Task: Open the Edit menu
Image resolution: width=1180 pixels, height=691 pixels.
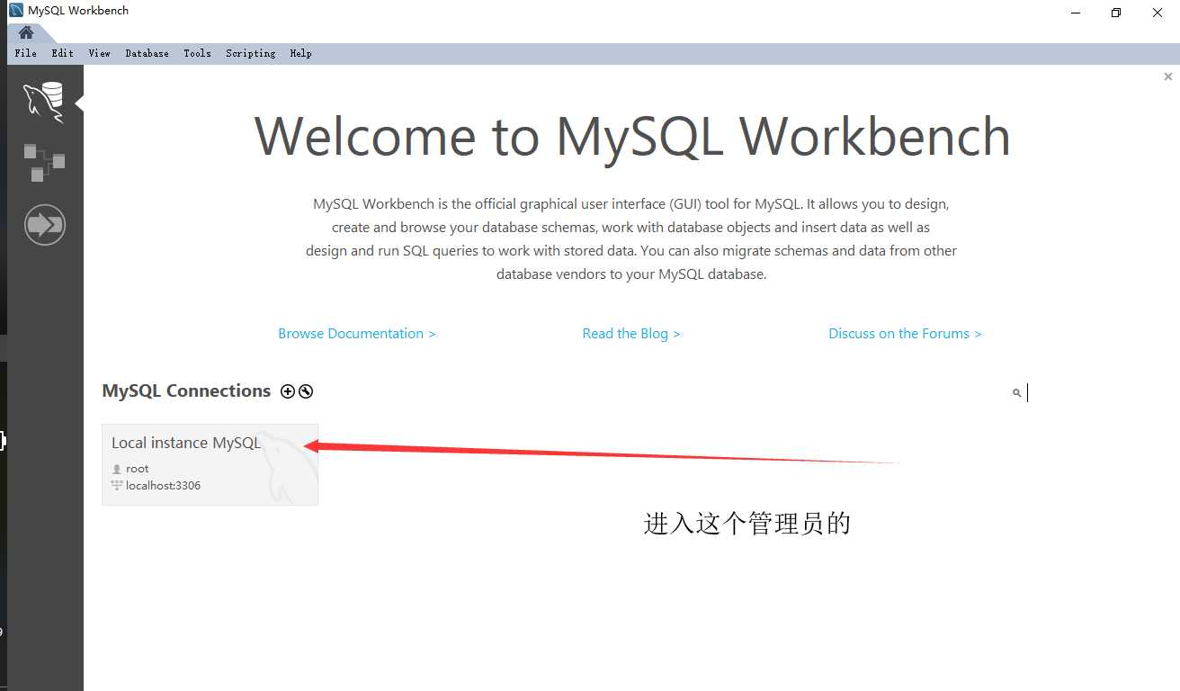Action: [x=63, y=53]
